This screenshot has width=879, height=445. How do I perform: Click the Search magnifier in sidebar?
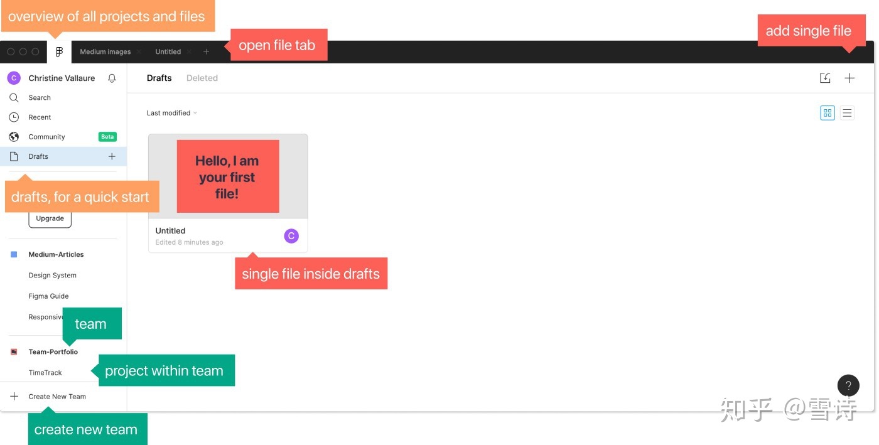click(x=14, y=98)
